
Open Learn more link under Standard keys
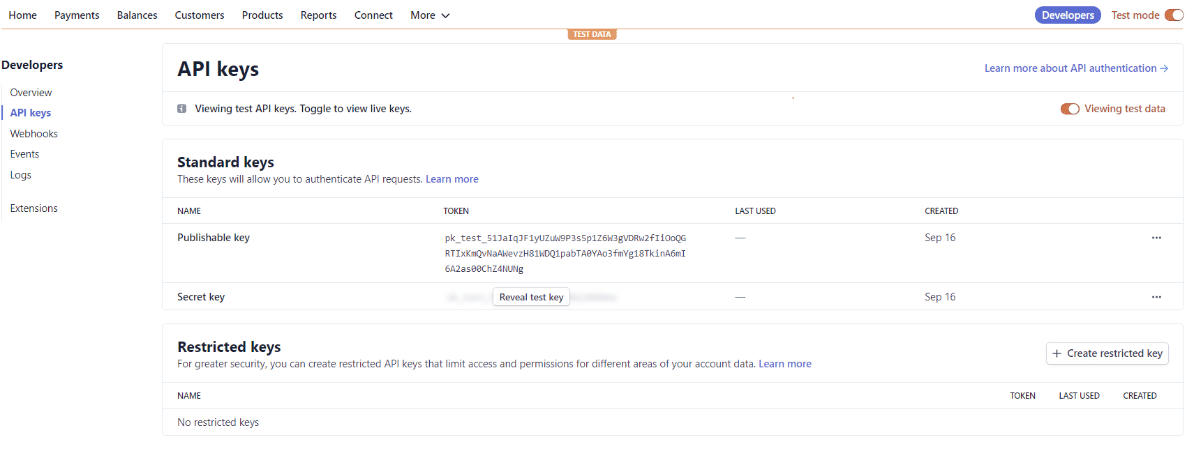(452, 179)
